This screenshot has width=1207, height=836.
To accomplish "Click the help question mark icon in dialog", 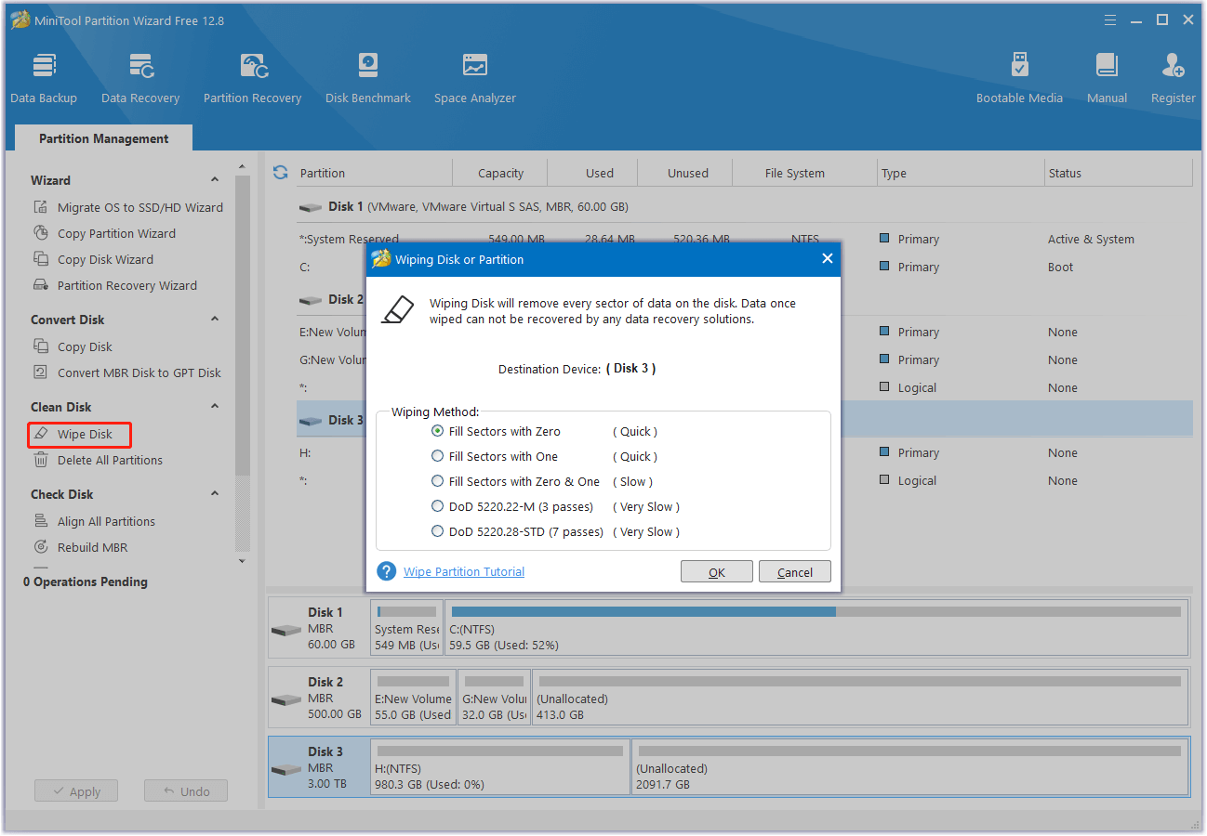I will [387, 571].
